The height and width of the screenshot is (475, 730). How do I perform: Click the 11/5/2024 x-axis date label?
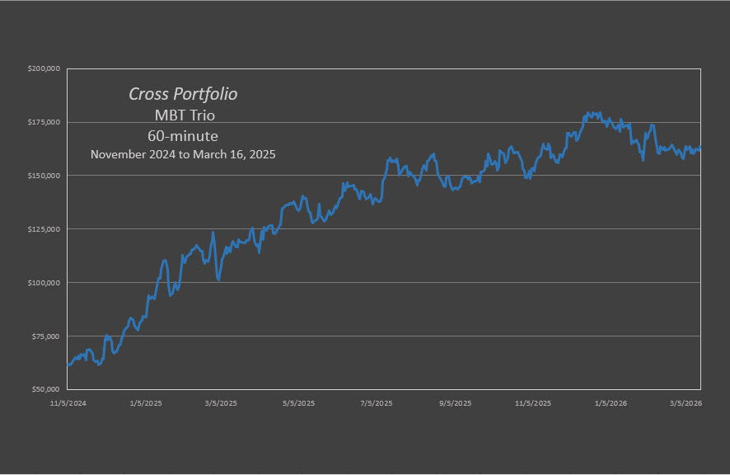tap(68, 404)
